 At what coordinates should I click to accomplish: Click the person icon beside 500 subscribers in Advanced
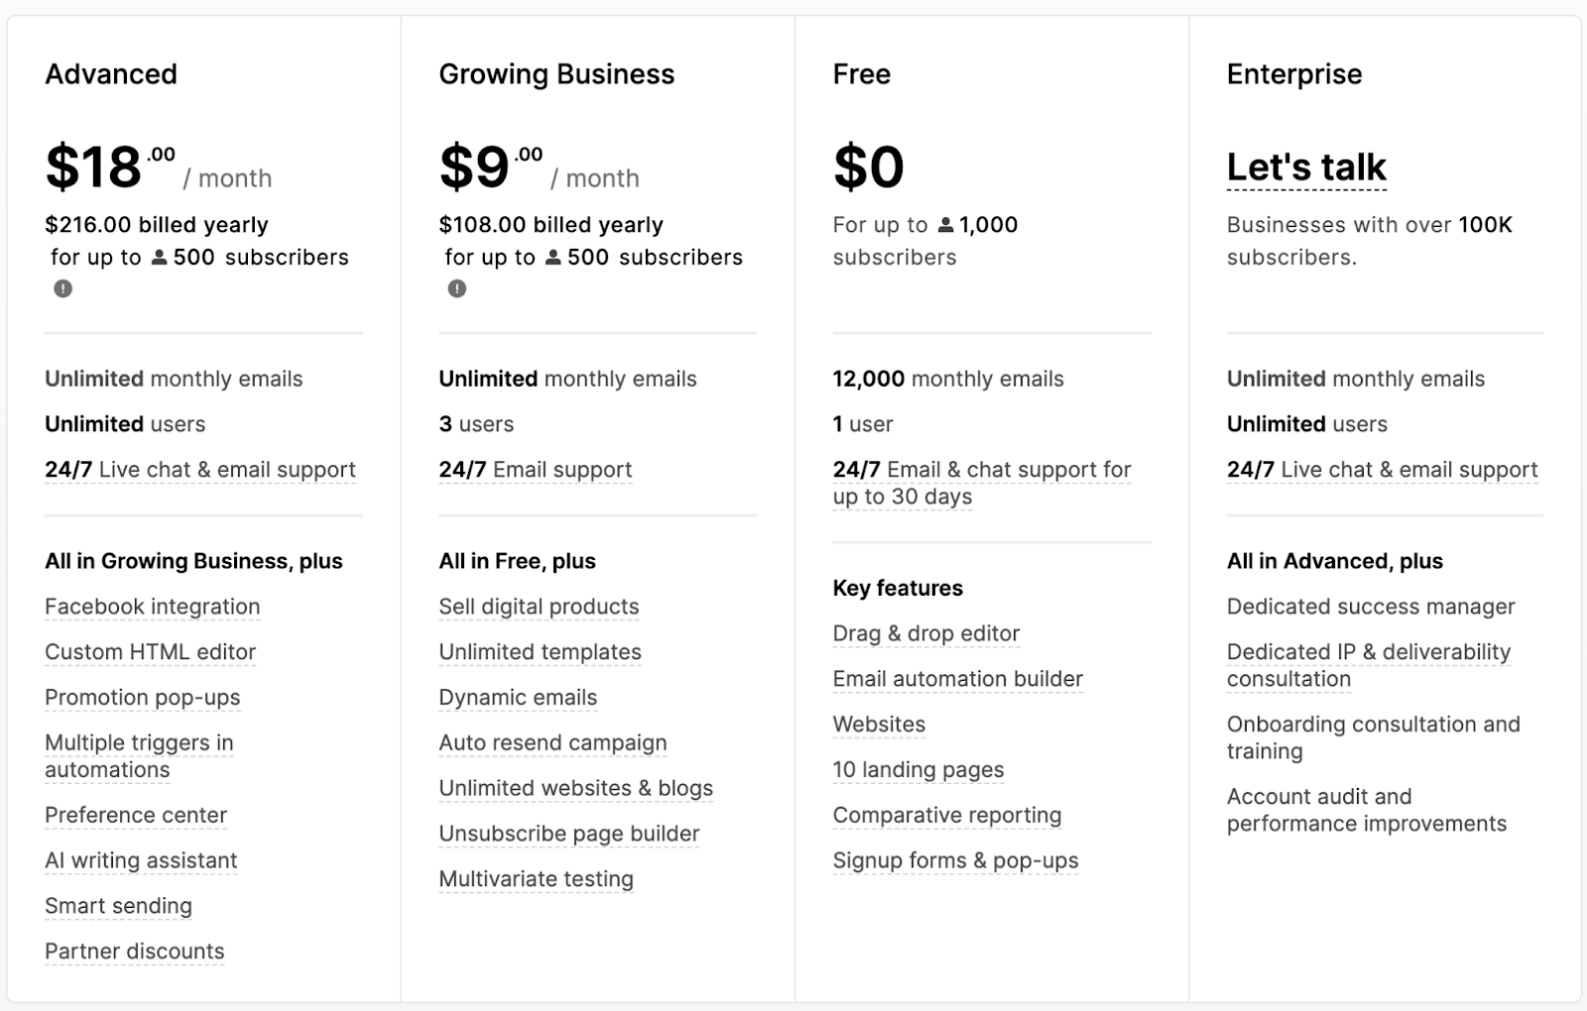coord(159,258)
